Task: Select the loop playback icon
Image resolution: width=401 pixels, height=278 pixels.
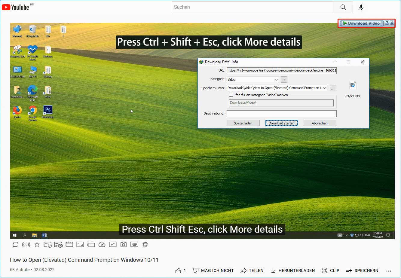Action: coord(15,244)
